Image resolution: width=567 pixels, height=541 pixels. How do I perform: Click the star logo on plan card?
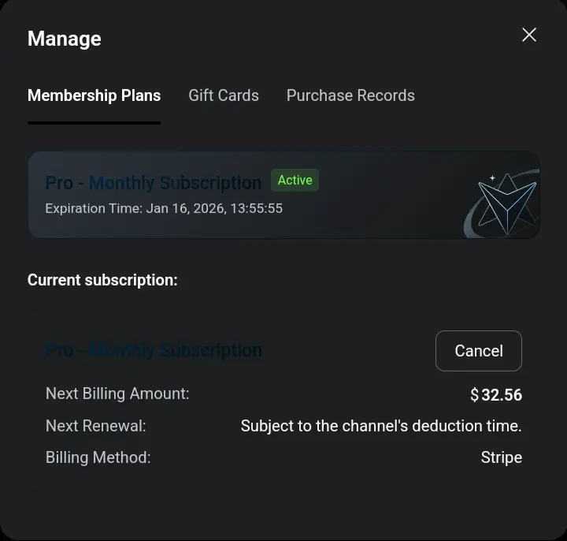coord(506,203)
